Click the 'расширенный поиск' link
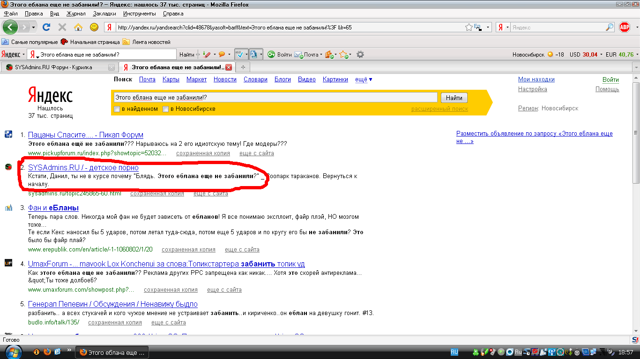This screenshot has width=640, height=359. (x=440, y=109)
